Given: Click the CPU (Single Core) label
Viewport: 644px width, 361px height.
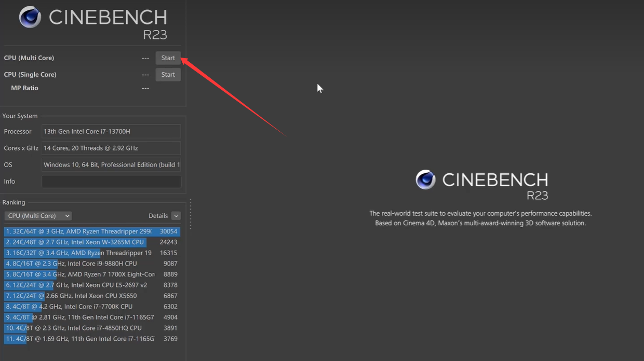Looking at the screenshot, I should pyautogui.click(x=30, y=75).
